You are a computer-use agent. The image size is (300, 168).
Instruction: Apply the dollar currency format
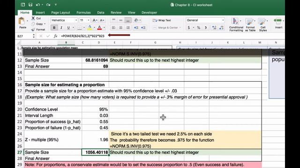pyautogui.click(x=189, y=28)
